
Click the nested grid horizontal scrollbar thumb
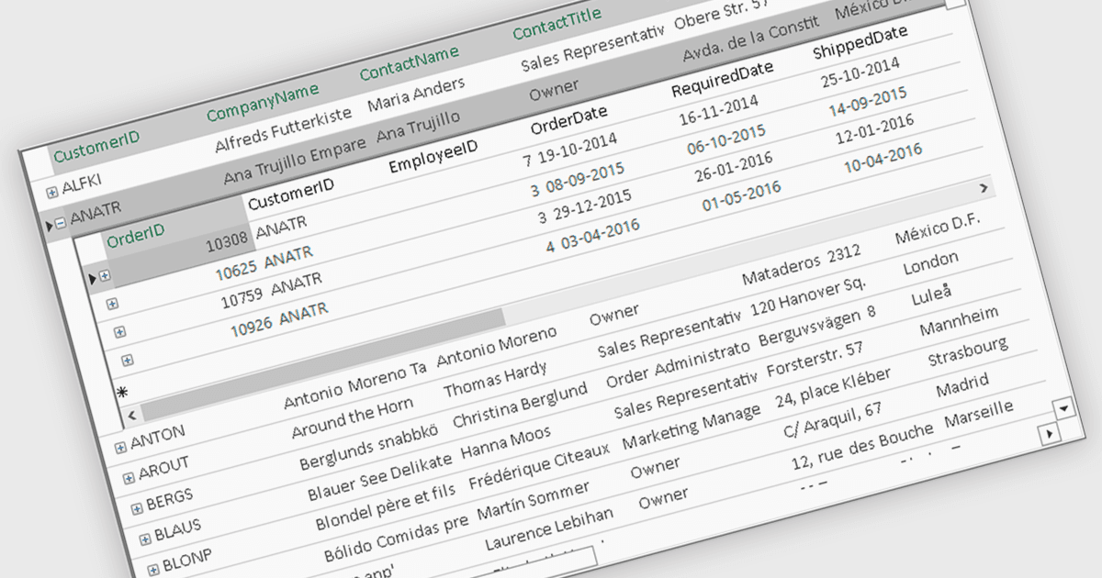click(321, 364)
